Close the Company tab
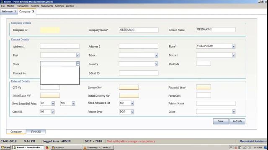 click(x=33, y=11)
